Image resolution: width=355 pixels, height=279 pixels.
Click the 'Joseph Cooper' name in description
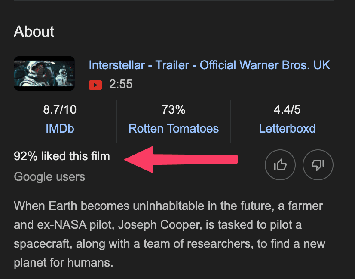pyautogui.click(x=159, y=225)
